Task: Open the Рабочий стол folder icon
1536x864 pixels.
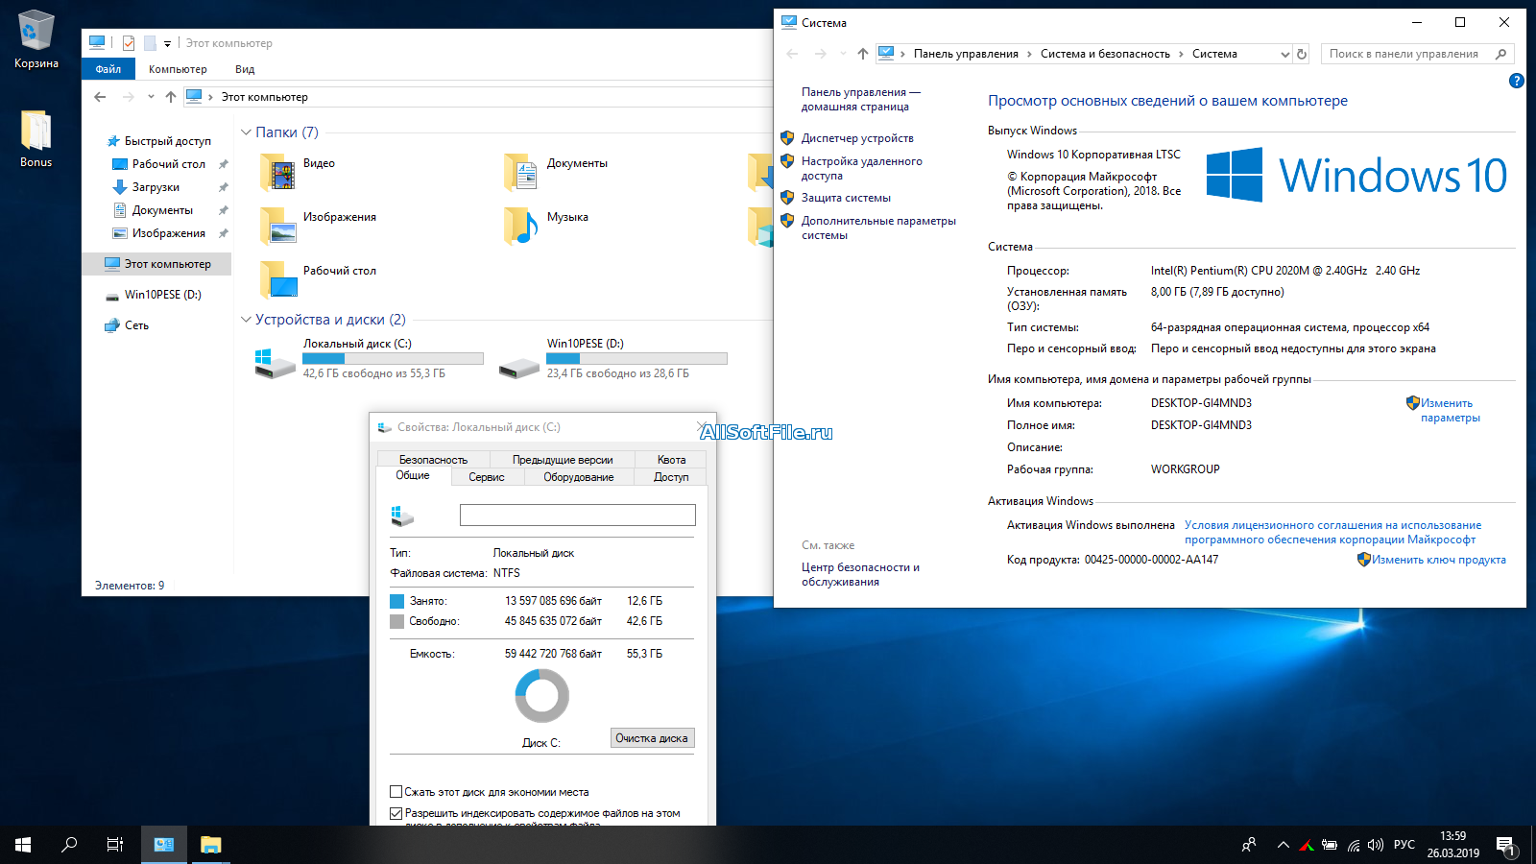Action: pyautogui.click(x=278, y=280)
